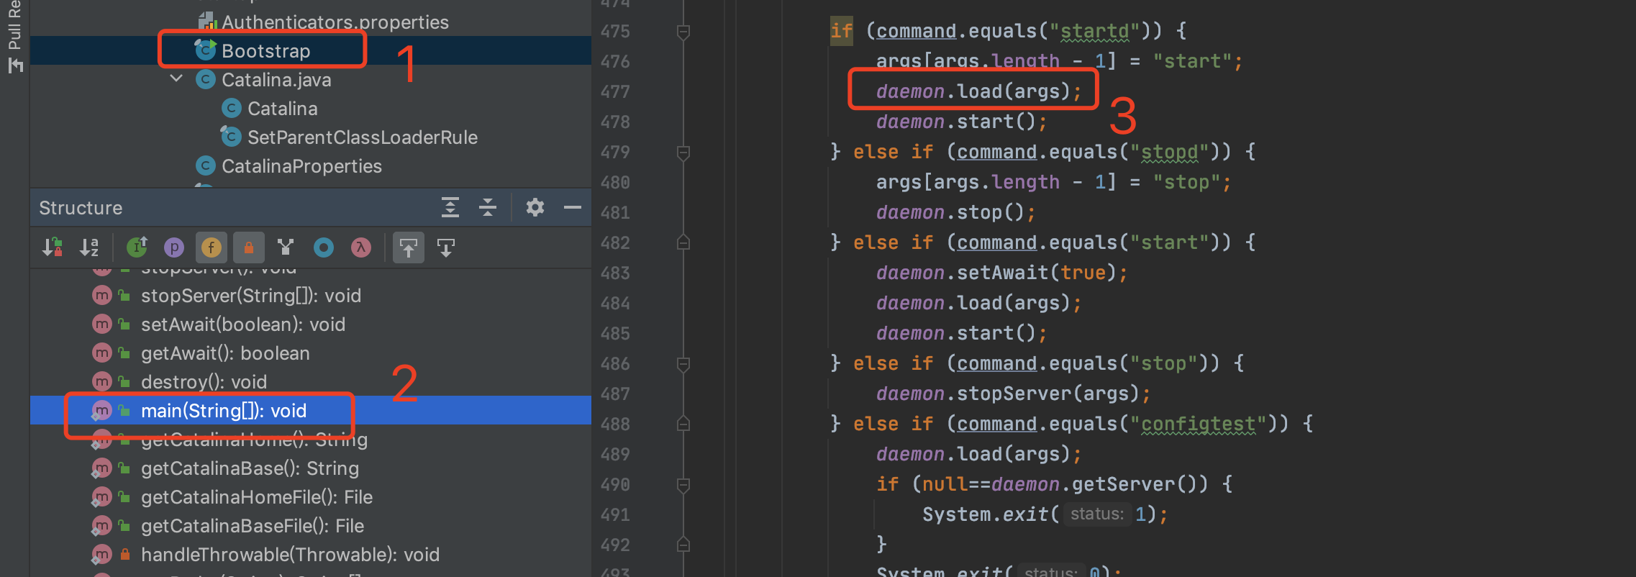Hide the Structure panel
1636x577 pixels.
573,207
